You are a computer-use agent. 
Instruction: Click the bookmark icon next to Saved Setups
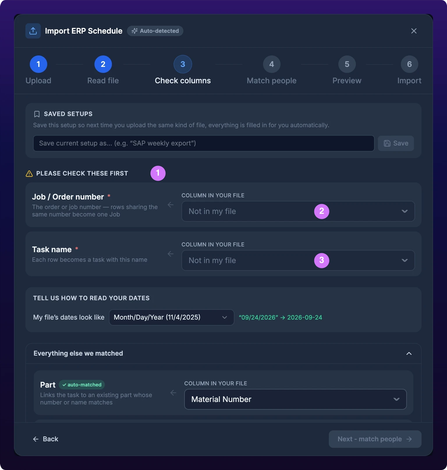37,114
